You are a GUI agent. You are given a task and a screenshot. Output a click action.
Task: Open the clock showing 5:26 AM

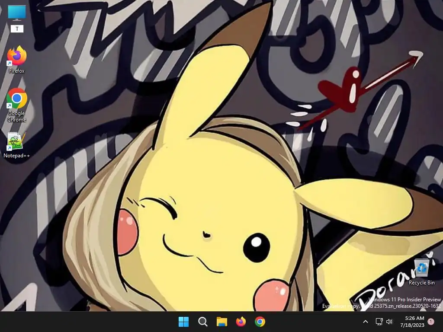pyautogui.click(x=414, y=318)
